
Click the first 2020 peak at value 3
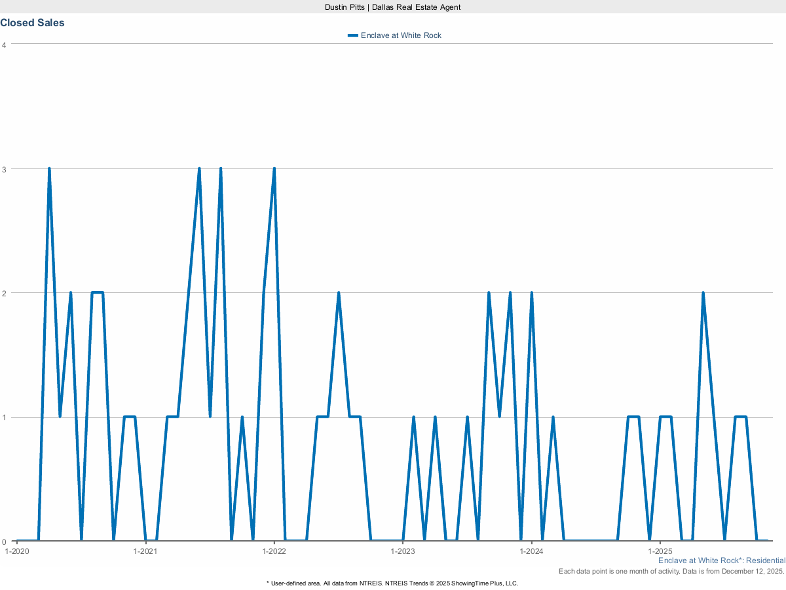coord(49,169)
